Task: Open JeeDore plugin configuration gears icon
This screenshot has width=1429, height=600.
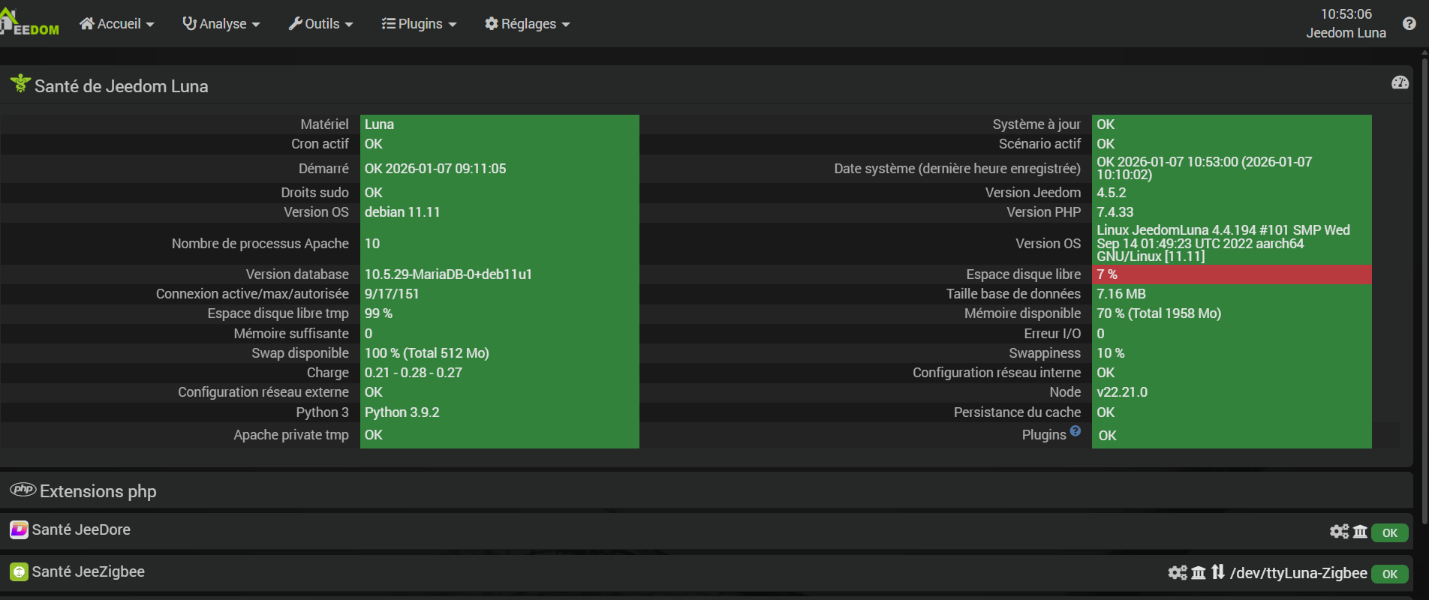Action: 1339,532
